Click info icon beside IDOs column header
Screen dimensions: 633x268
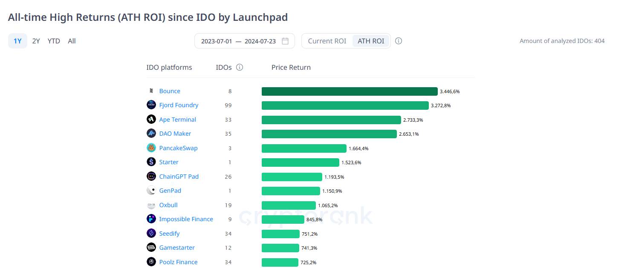point(240,67)
